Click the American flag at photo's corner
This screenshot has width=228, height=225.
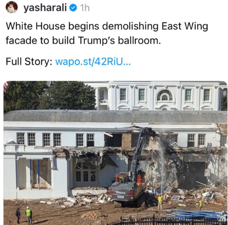coord(6,86)
